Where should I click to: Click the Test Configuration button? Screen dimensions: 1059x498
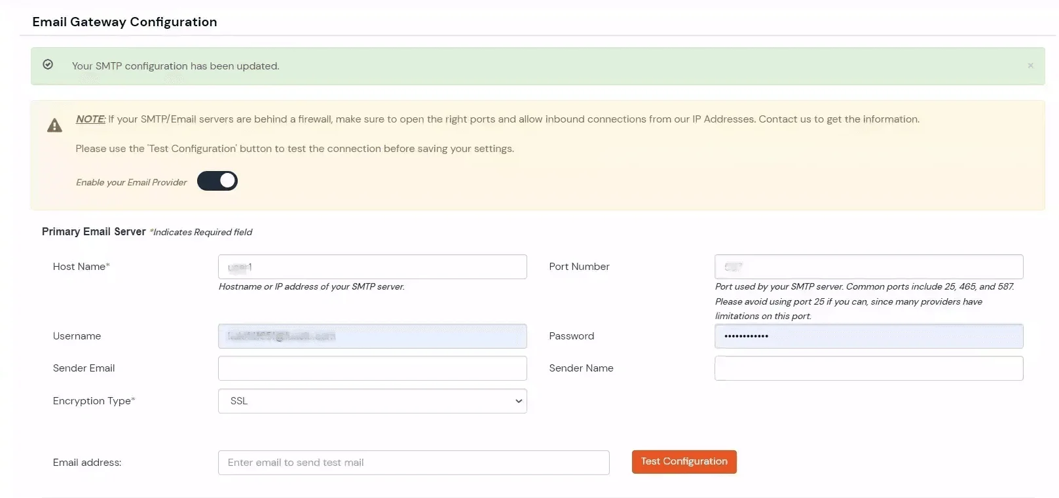click(x=684, y=461)
